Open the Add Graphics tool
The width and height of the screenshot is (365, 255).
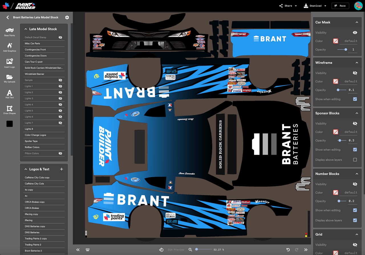(9, 47)
